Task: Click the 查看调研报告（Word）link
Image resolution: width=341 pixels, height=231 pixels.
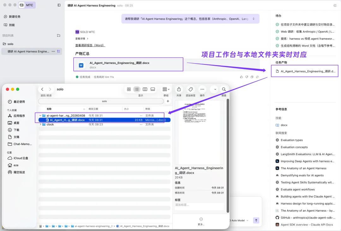Action: [90, 45]
